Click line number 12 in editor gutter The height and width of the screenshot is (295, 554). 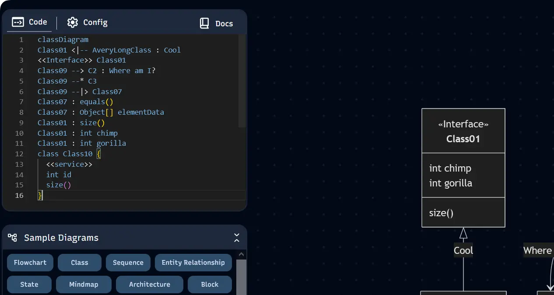pyautogui.click(x=19, y=154)
